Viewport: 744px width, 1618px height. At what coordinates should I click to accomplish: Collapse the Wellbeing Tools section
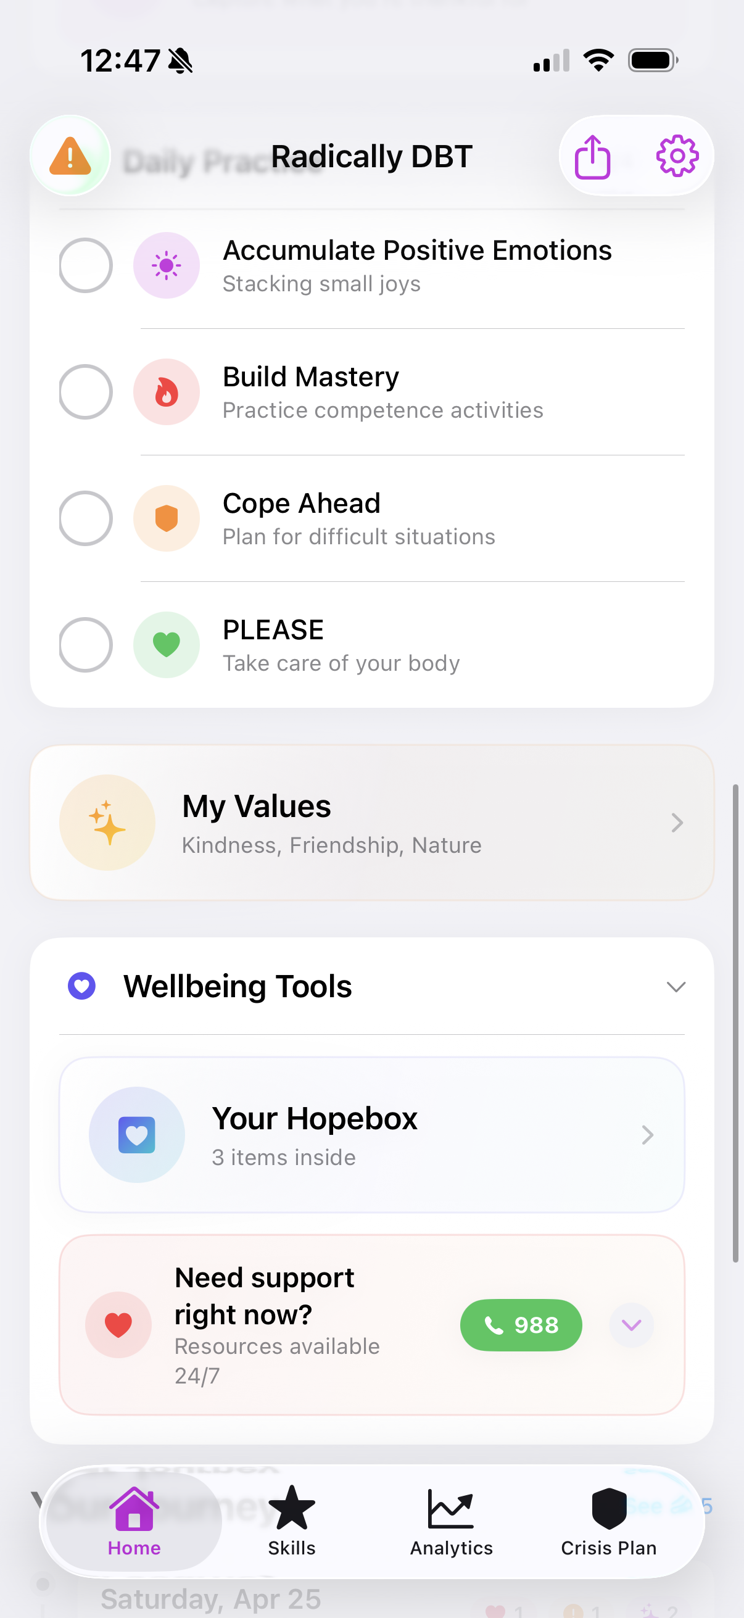(676, 986)
